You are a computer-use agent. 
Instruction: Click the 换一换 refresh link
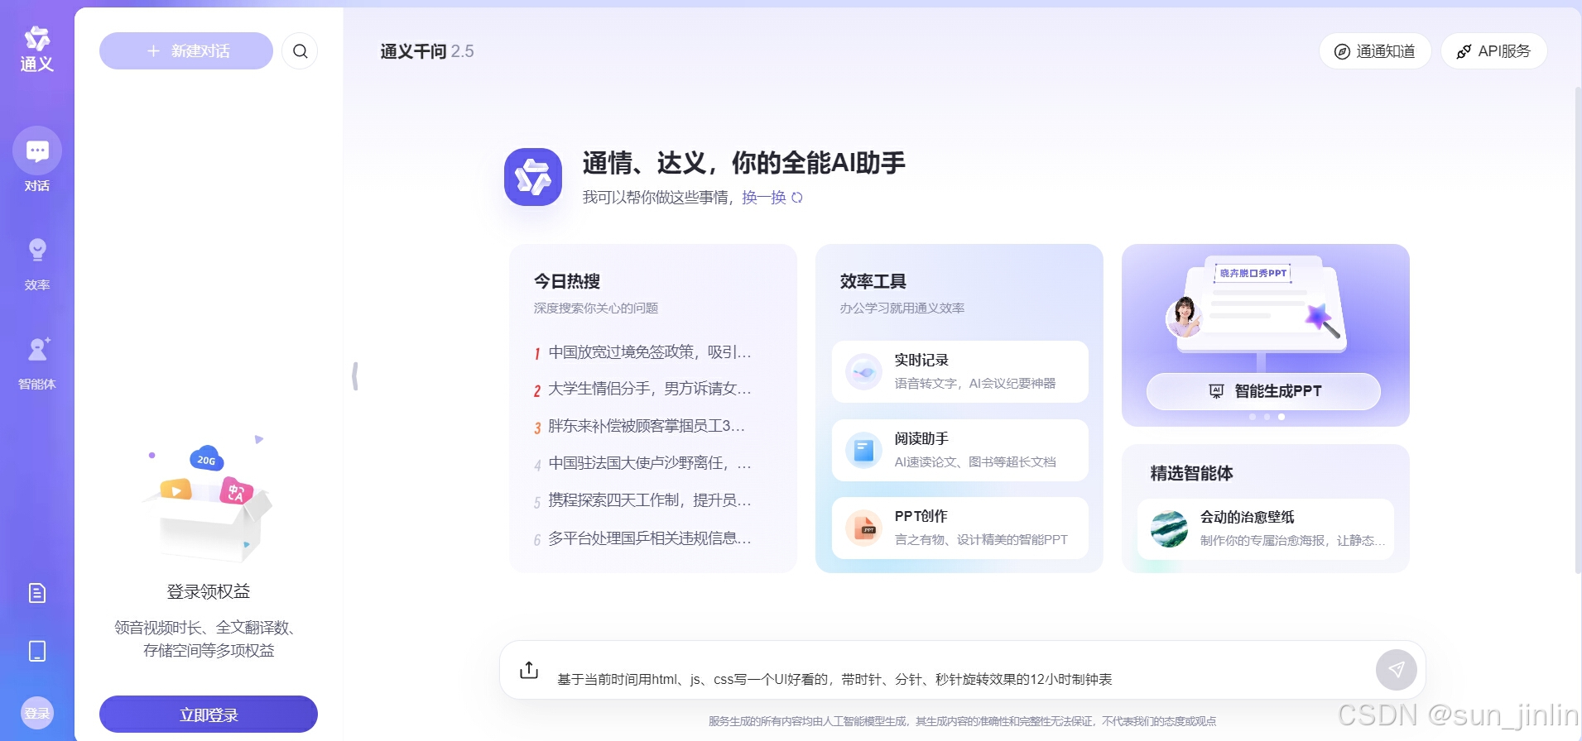[763, 198]
